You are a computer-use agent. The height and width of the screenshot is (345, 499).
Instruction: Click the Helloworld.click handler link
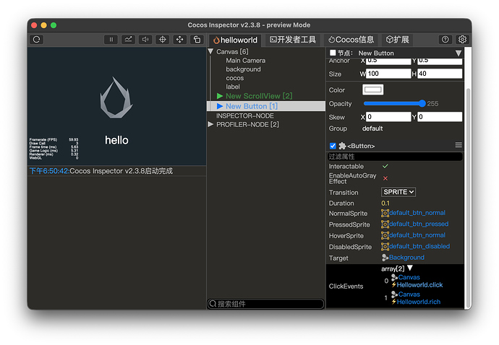click(x=419, y=285)
